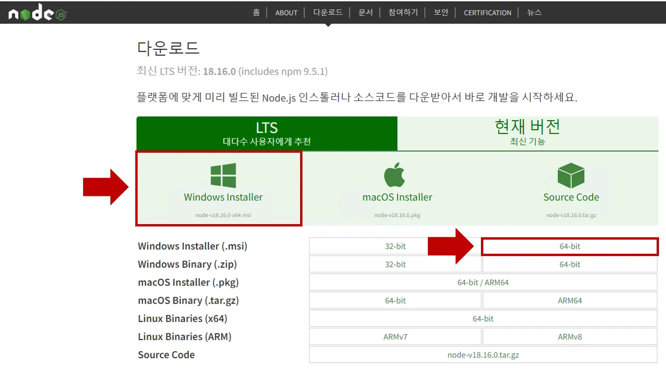
Task: Open the 보안 menu item
Action: coord(441,13)
